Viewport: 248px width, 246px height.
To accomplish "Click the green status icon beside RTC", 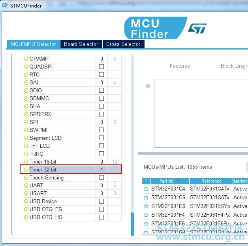I will (x=26, y=74).
